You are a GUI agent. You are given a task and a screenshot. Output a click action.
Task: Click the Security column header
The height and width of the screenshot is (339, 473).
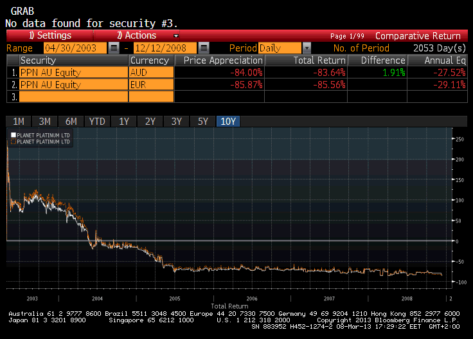coord(74,60)
